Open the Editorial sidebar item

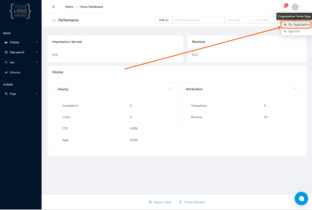click(21, 73)
